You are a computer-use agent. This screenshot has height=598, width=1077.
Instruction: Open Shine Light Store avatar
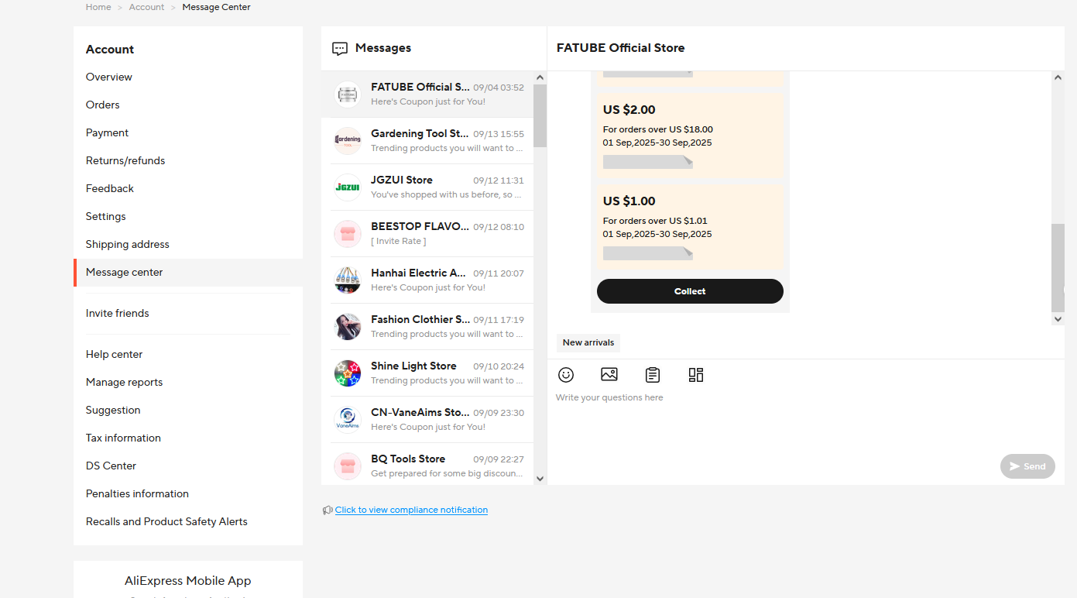[348, 373]
